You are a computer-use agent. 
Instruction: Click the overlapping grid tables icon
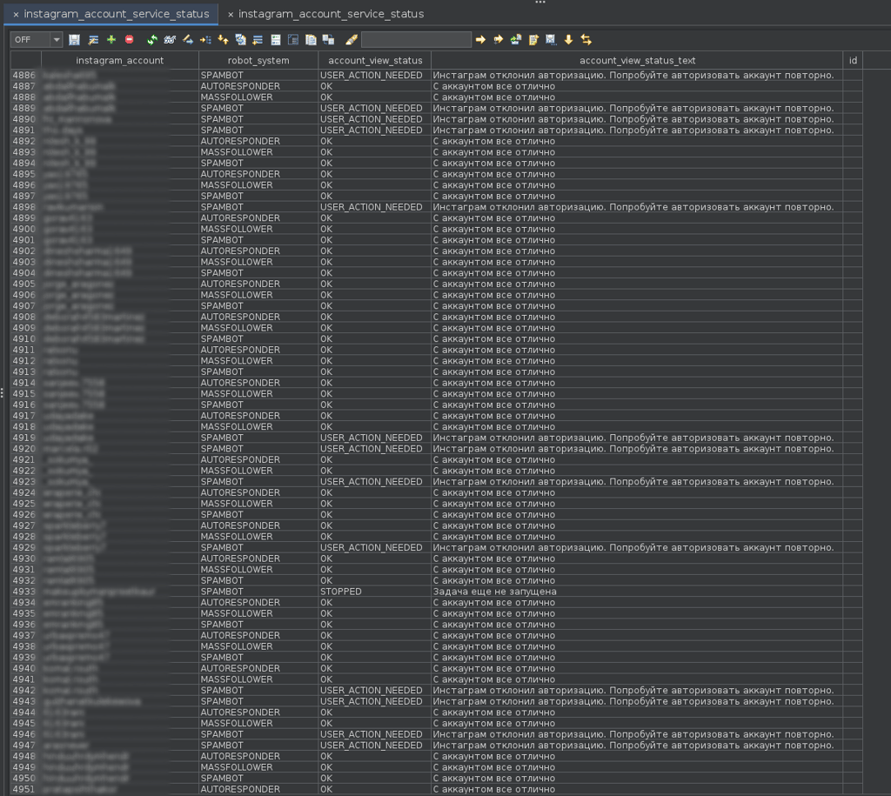click(328, 40)
